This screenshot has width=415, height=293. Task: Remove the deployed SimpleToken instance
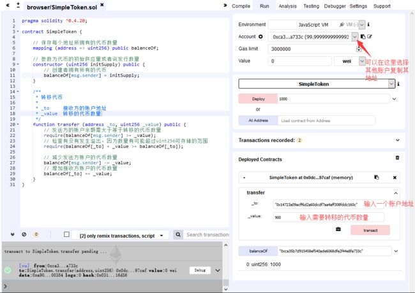pyautogui.click(x=395, y=178)
